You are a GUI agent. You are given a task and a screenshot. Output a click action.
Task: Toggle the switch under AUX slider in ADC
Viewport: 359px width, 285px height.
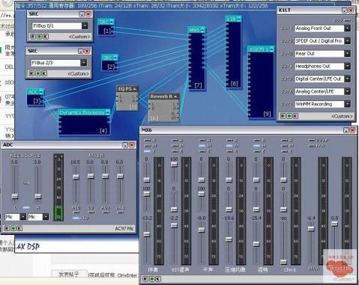pos(106,212)
